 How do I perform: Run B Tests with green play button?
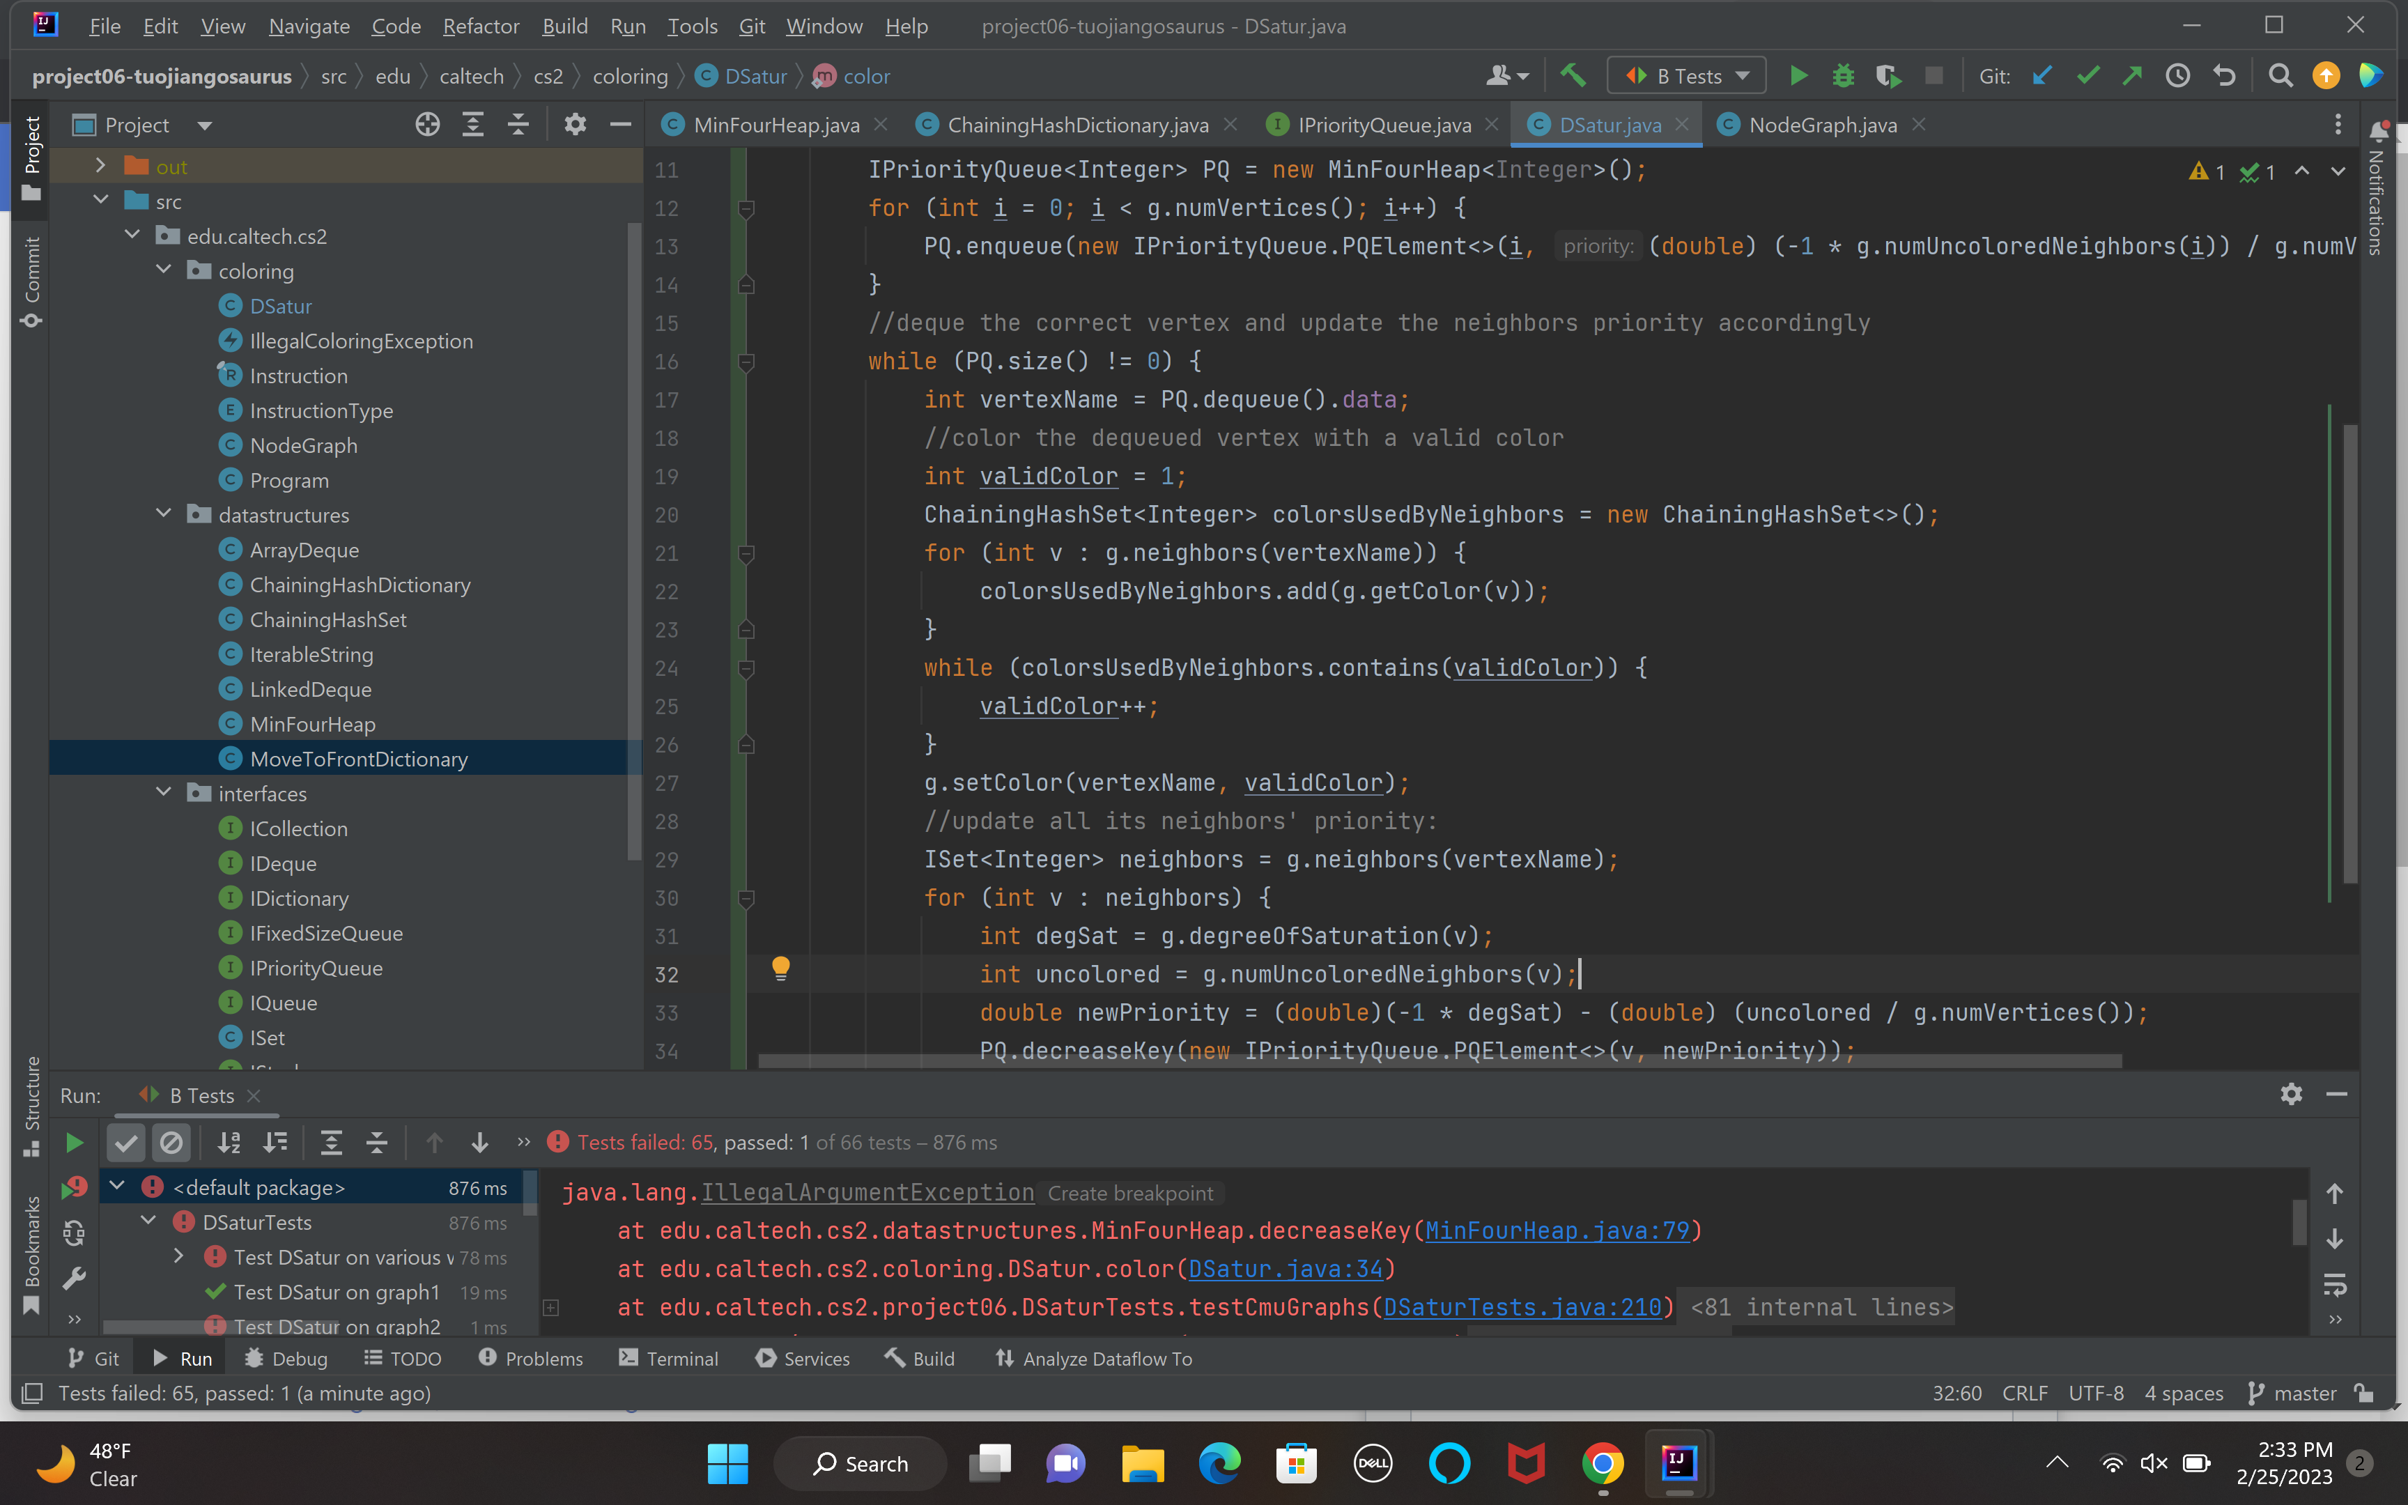click(x=1798, y=76)
